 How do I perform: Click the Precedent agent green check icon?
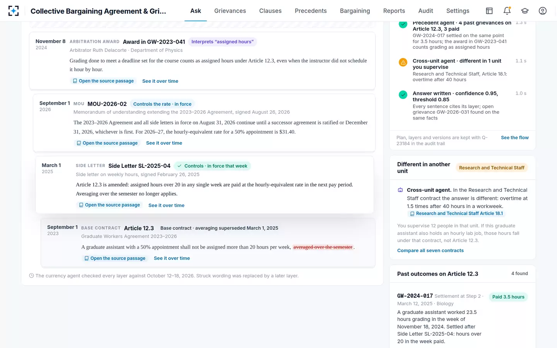click(x=403, y=24)
